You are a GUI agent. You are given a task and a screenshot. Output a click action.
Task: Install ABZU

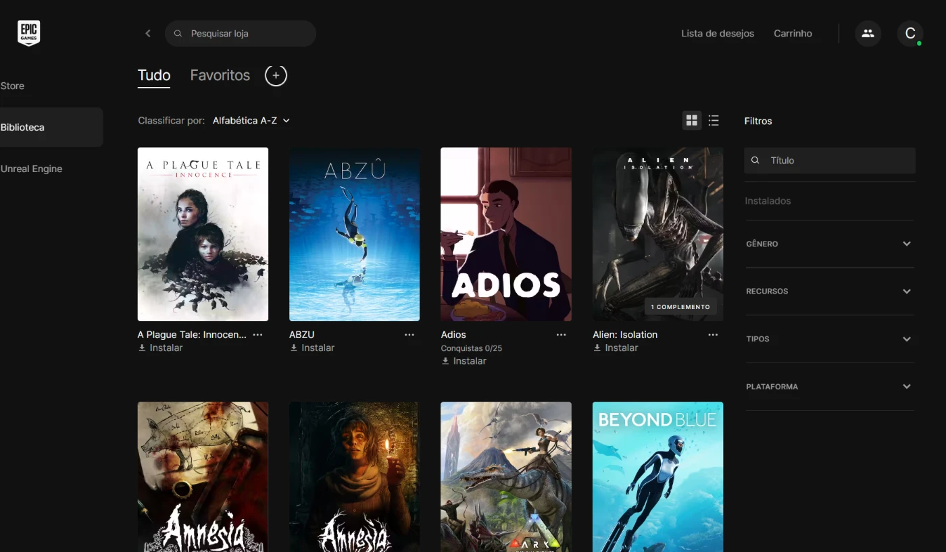coord(312,348)
